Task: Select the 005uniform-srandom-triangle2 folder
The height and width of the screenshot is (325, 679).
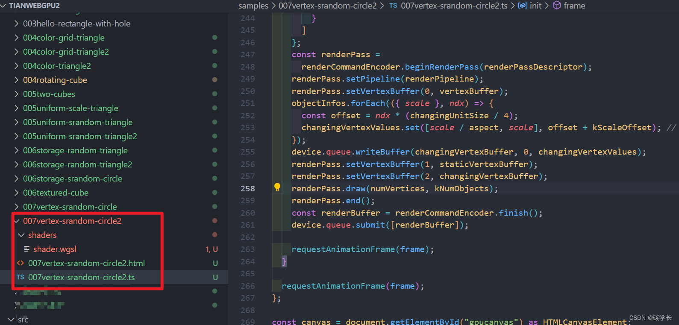Action: click(80, 136)
